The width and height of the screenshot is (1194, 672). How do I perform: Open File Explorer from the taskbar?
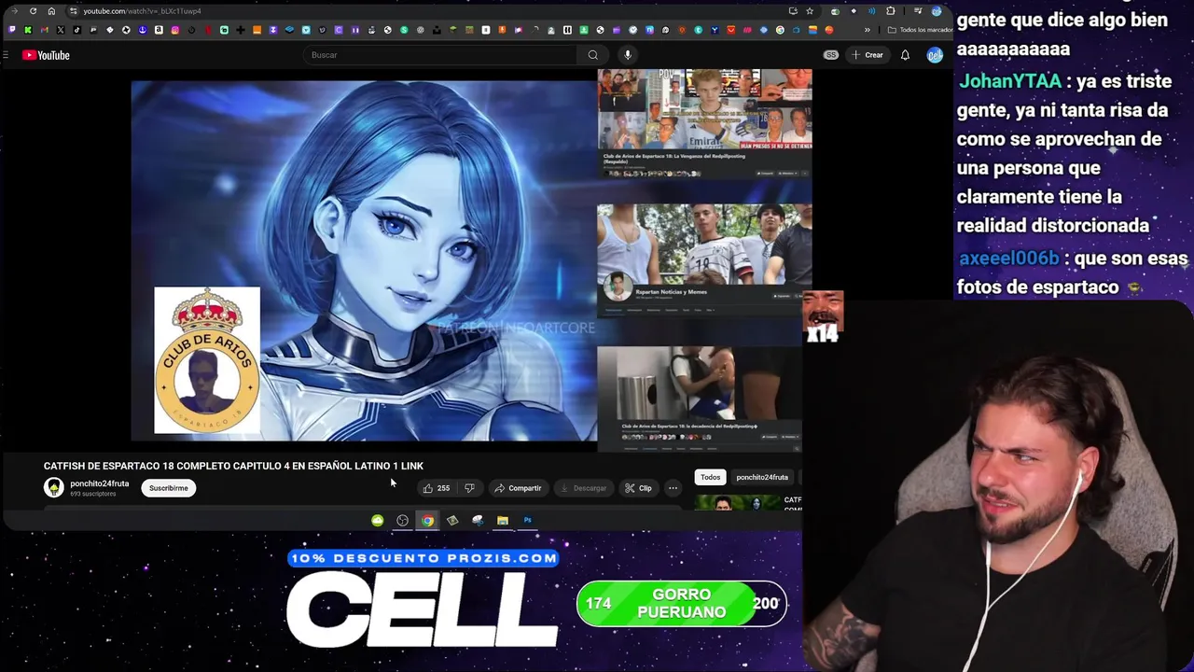click(x=502, y=521)
